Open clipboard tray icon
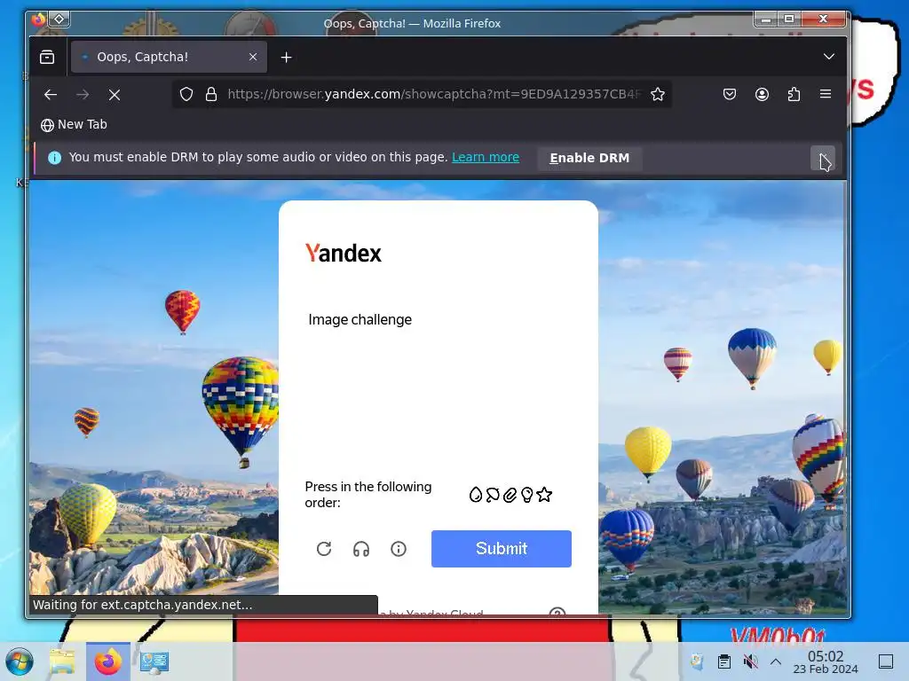Viewport: 909px width, 681px height. tap(724, 661)
